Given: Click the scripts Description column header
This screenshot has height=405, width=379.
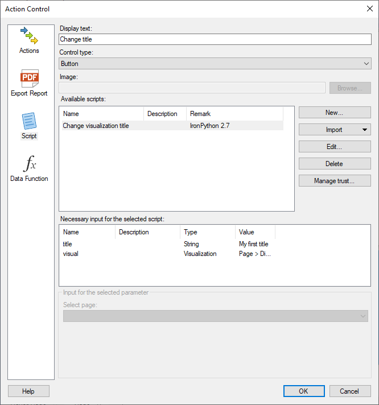Looking at the screenshot, I should (x=165, y=114).
